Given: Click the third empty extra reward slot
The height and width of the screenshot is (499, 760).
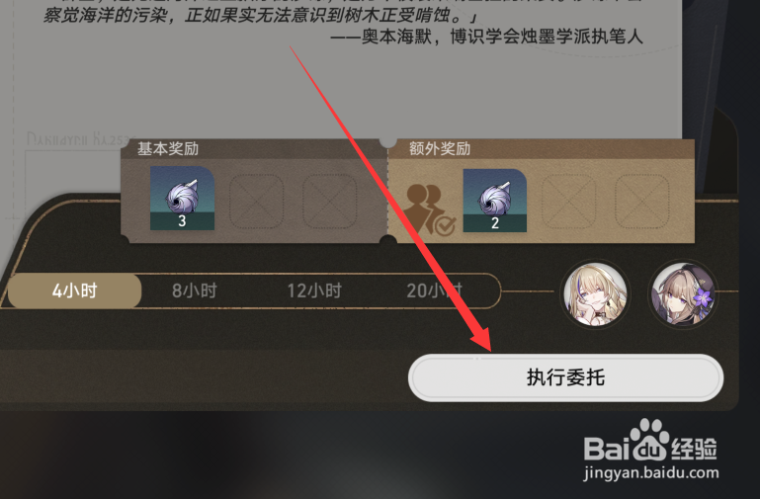Looking at the screenshot, I should tap(642, 201).
